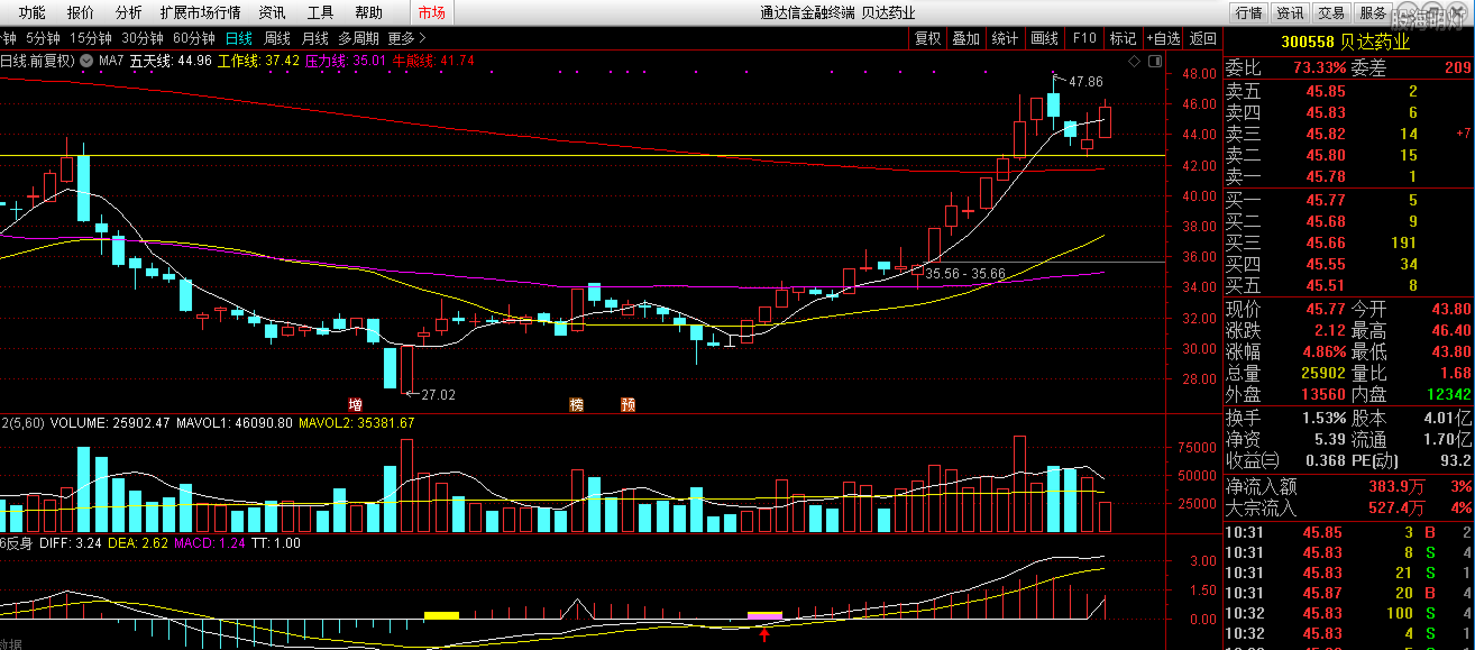Click the yellow MACD signal bar

pos(441,615)
